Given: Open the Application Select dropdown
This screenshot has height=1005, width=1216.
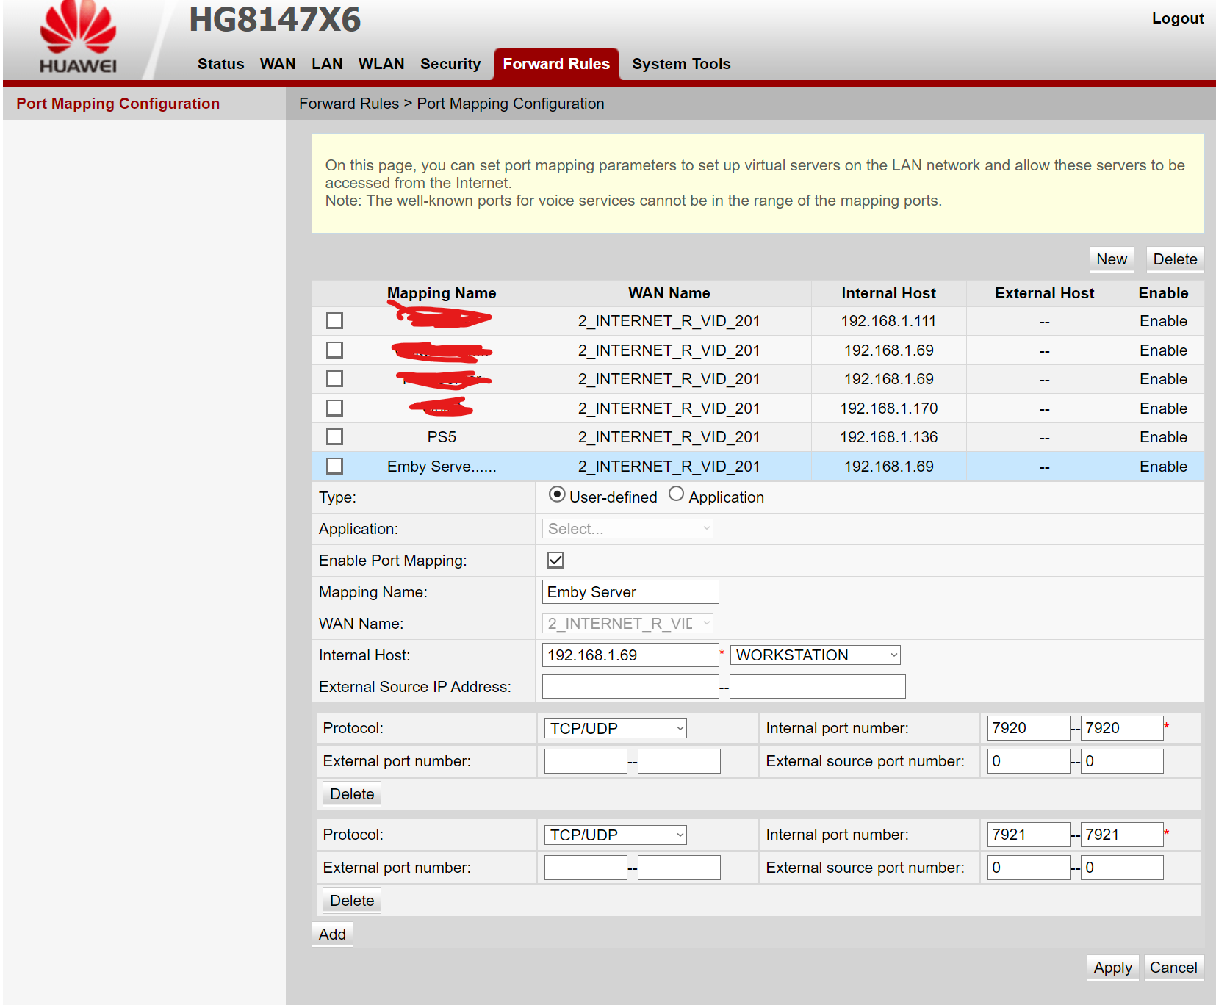Looking at the screenshot, I should pos(627,529).
